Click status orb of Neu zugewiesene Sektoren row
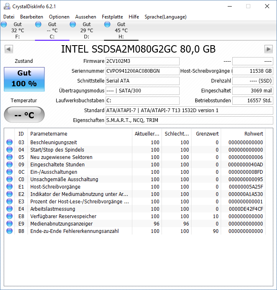This screenshot has width=277, height=290. (9, 157)
